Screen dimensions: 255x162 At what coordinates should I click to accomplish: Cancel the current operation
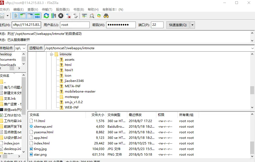(61, 16)
